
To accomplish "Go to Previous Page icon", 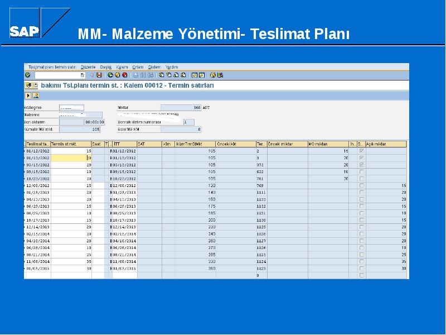I will [169, 75].
